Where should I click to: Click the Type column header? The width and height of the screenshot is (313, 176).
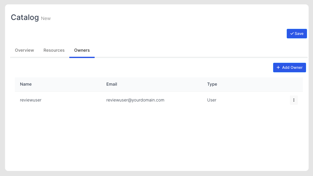tap(212, 84)
